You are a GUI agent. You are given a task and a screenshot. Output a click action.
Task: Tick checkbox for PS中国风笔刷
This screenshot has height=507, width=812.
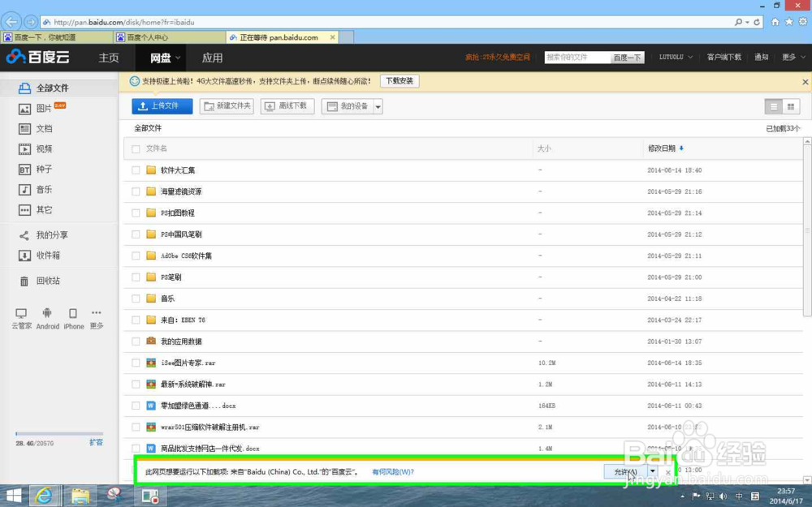tap(136, 234)
